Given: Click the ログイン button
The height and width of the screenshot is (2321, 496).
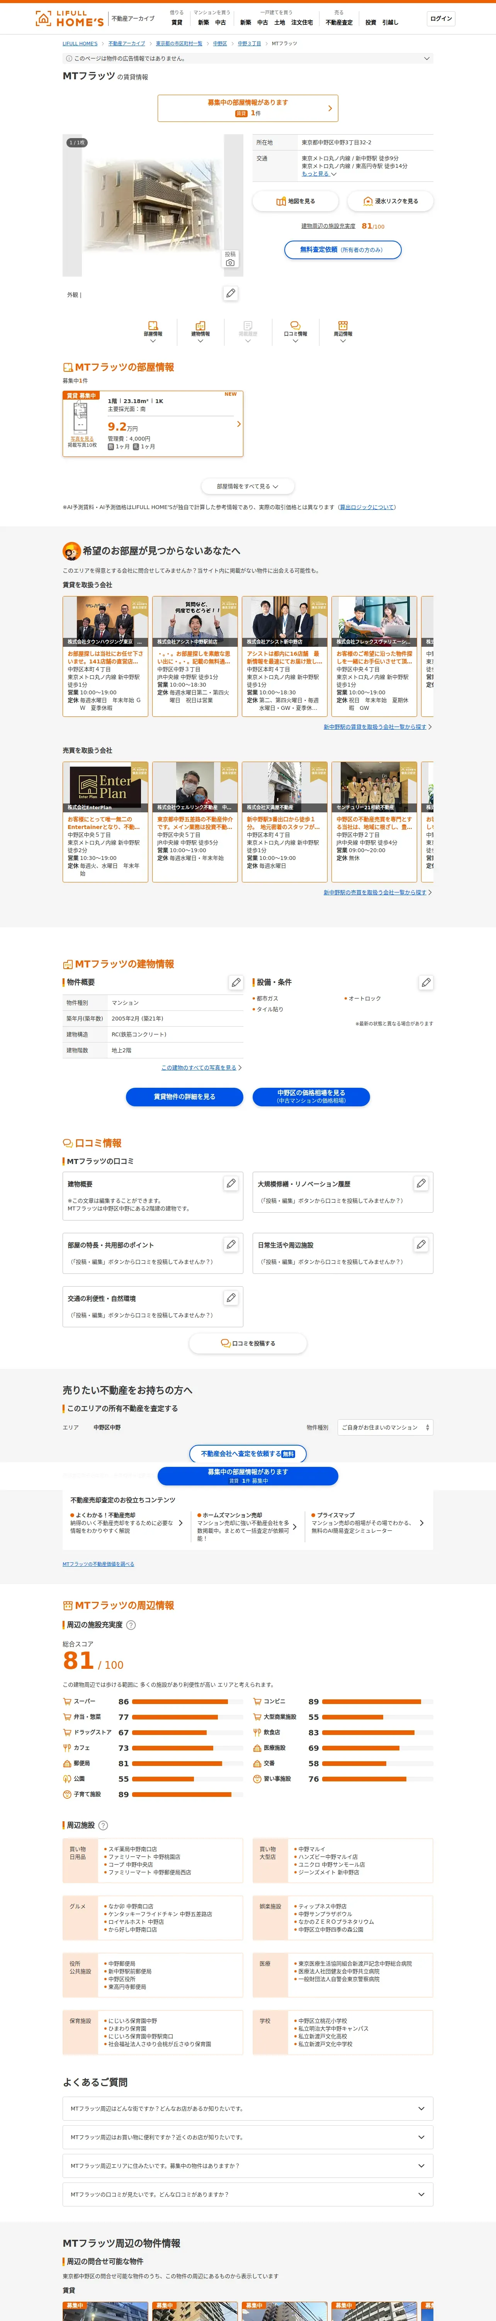Looking at the screenshot, I should pyautogui.click(x=441, y=18).
